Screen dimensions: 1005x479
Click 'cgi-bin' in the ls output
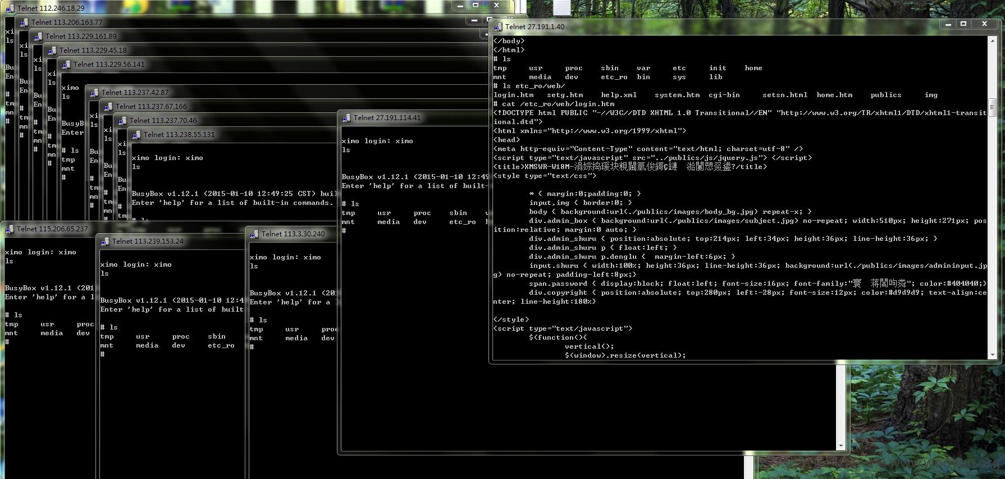tap(724, 95)
